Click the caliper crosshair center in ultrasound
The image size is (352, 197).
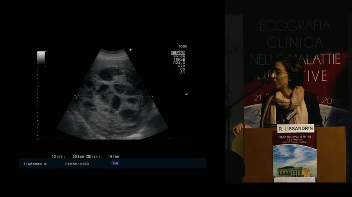(x=116, y=96)
